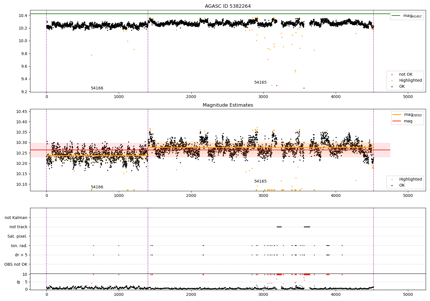
Task: Click the 'dr > 5' row label
Action: coord(21,255)
